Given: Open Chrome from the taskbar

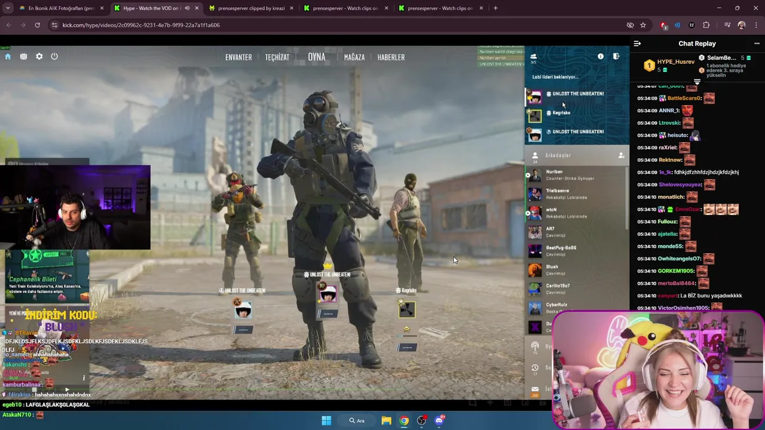Looking at the screenshot, I should click(404, 420).
